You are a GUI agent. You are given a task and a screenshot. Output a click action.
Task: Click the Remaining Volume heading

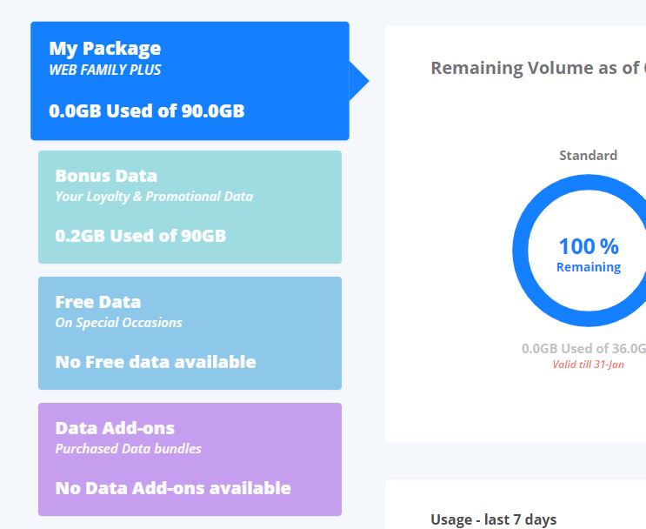[x=538, y=68]
